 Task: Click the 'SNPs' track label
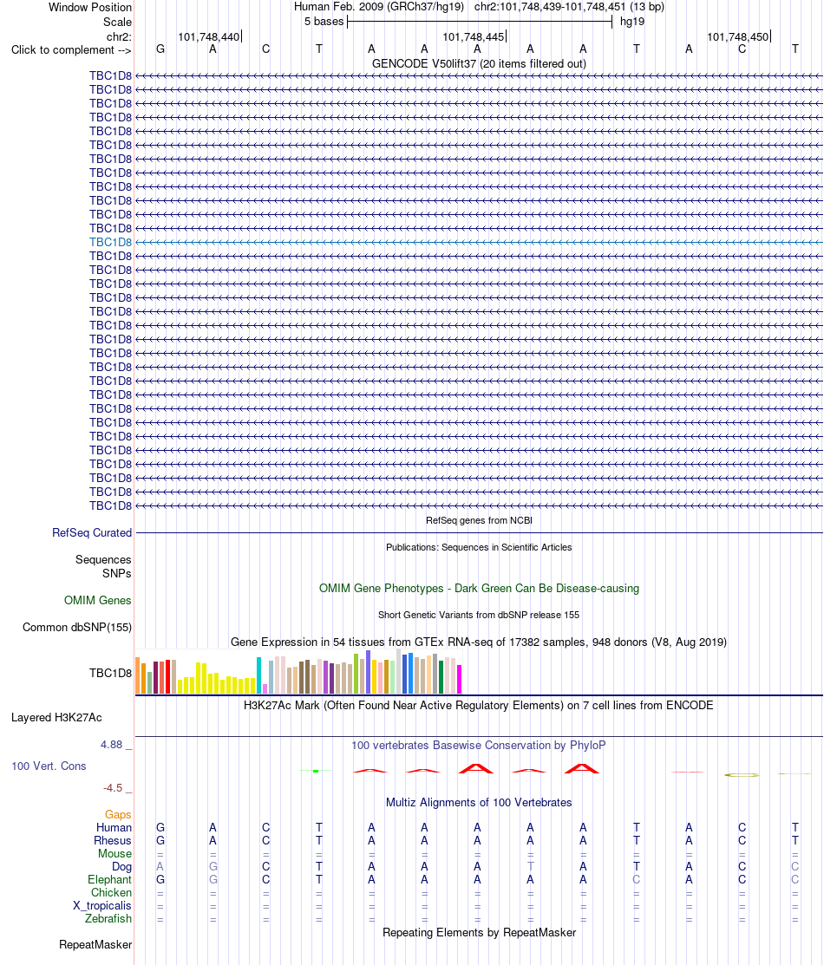pyautogui.click(x=117, y=574)
